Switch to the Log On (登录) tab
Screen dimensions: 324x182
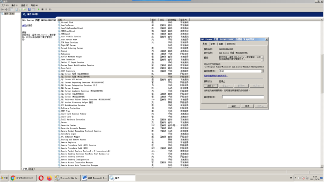(x=213, y=44)
